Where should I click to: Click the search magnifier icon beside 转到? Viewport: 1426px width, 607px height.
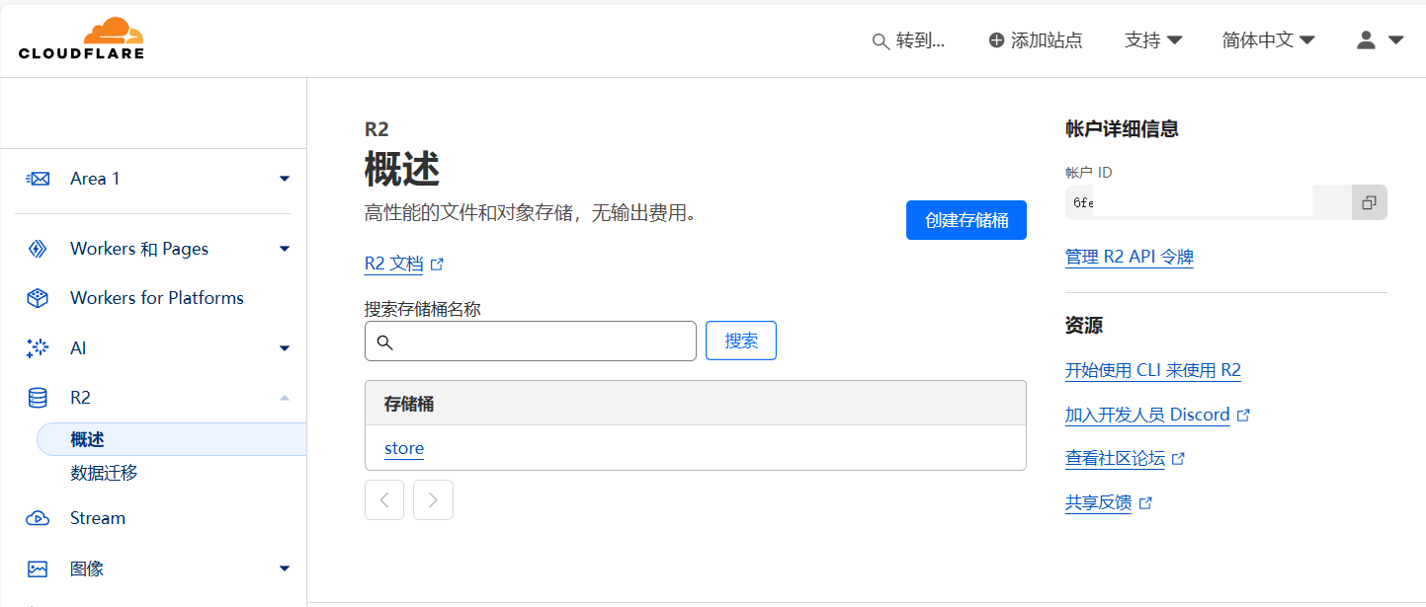tap(881, 41)
